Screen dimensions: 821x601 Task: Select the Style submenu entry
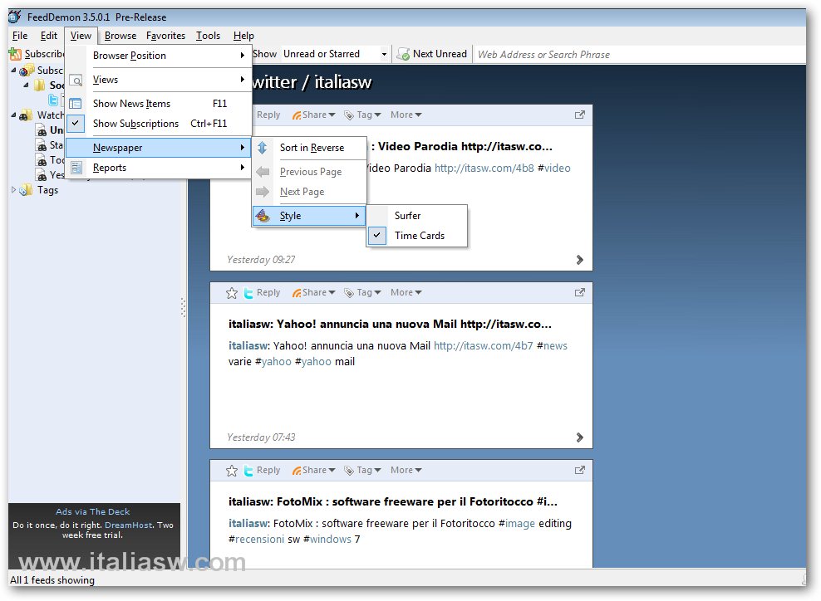pyautogui.click(x=309, y=216)
